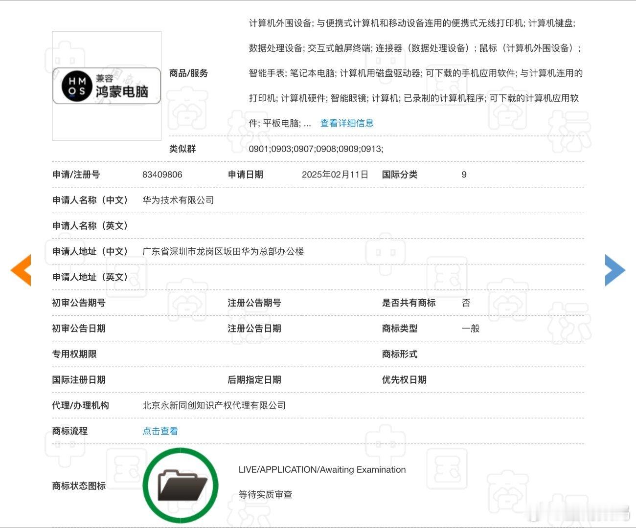Click the 专用权期限 label
Screen dimensions: 636x528
[x=74, y=354]
